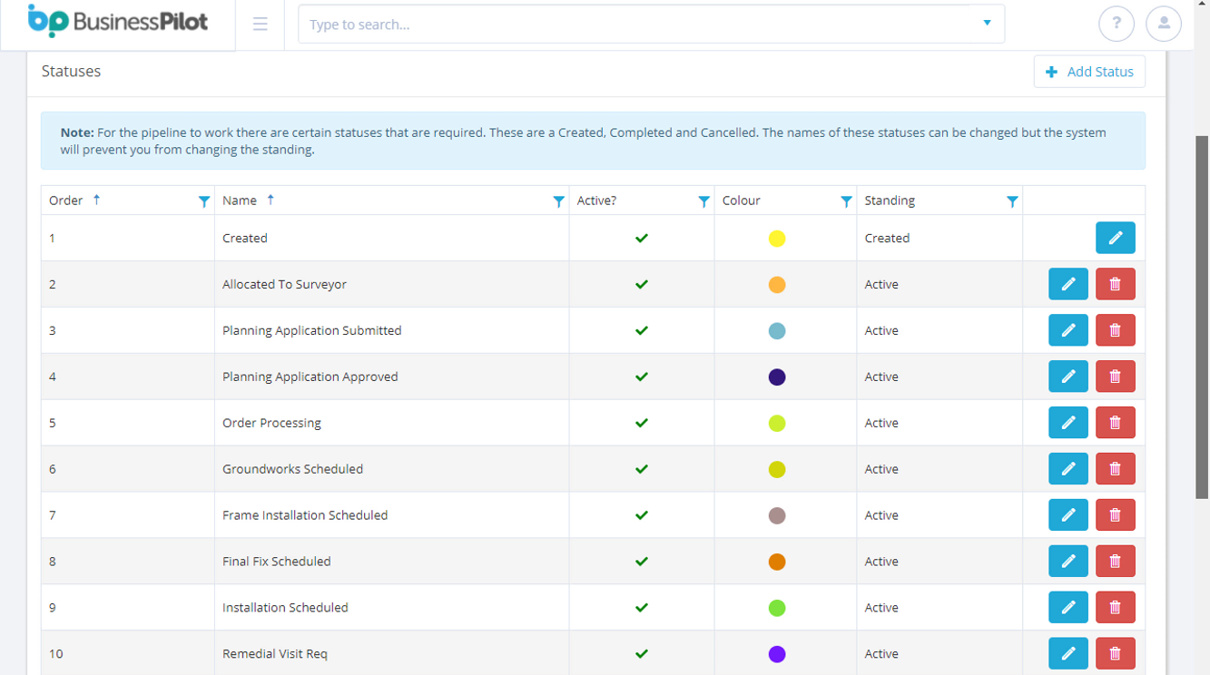Delete the Planning Application Submitted status
Image resolution: width=1210 pixels, height=675 pixels.
tap(1115, 330)
